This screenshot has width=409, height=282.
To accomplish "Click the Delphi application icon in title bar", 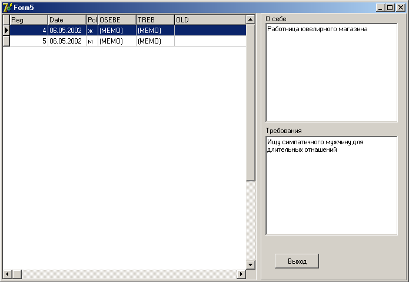I will point(7,7).
